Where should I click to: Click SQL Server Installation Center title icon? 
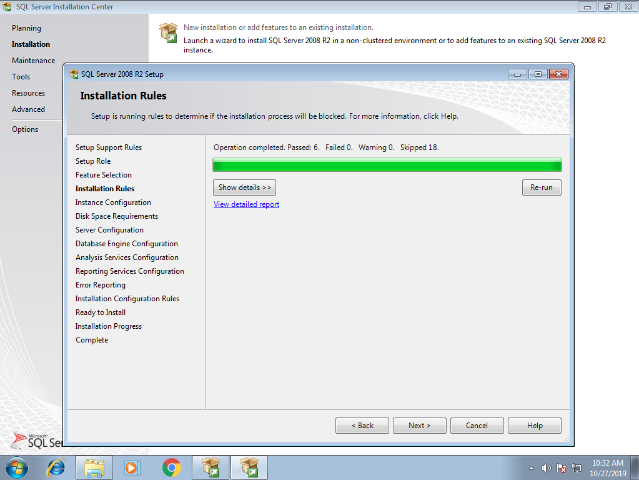(x=7, y=6)
